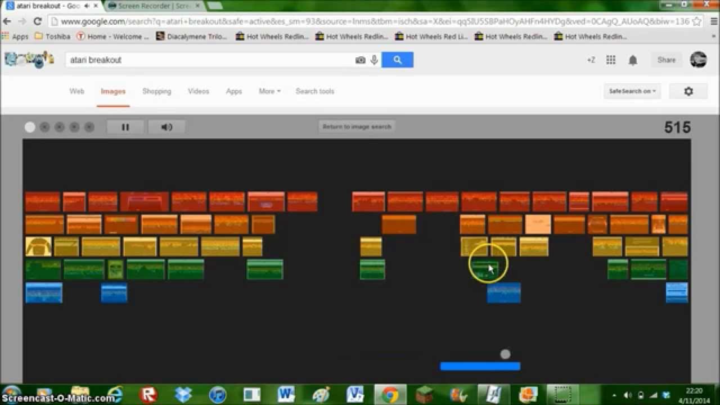Image resolution: width=720 pixels, height=405 pixels.
Task: Open the Google account avatar
Action: (698, 60)
